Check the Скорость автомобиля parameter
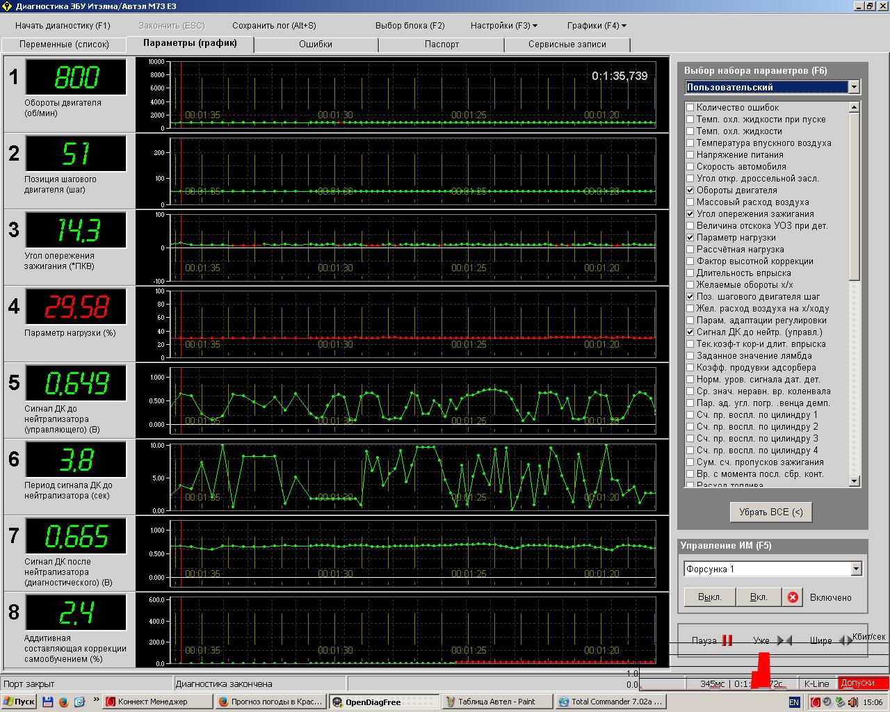Screen dimensions: 890x712 point(690,167)
